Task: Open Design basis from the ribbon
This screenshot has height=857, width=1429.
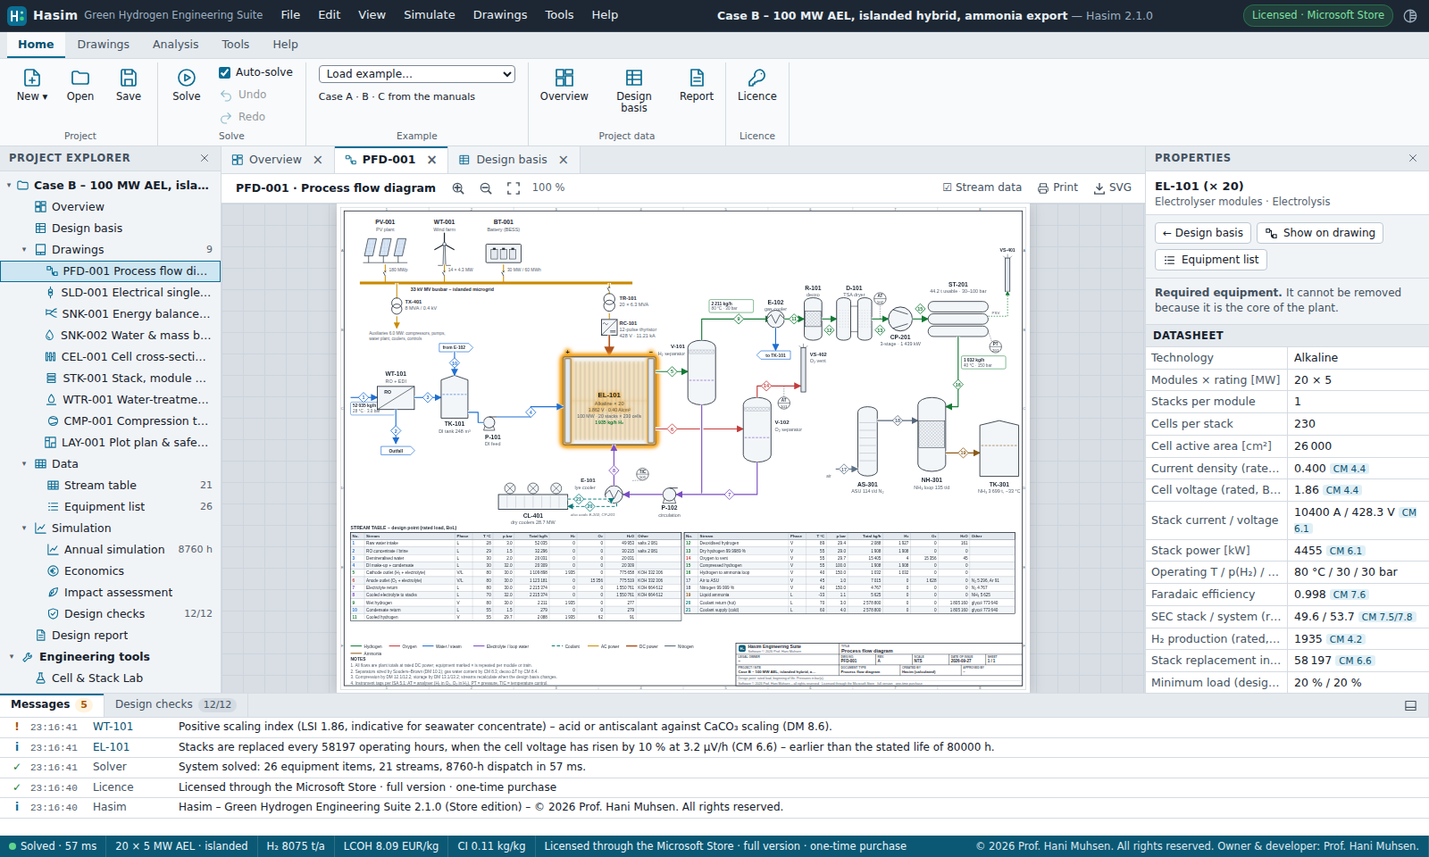Action: tap(634, 90)
